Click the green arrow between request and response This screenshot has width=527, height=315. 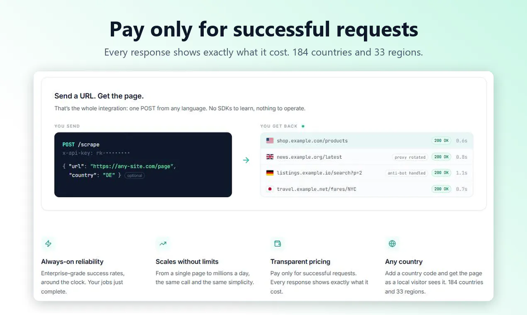click(x=246, y=160)
